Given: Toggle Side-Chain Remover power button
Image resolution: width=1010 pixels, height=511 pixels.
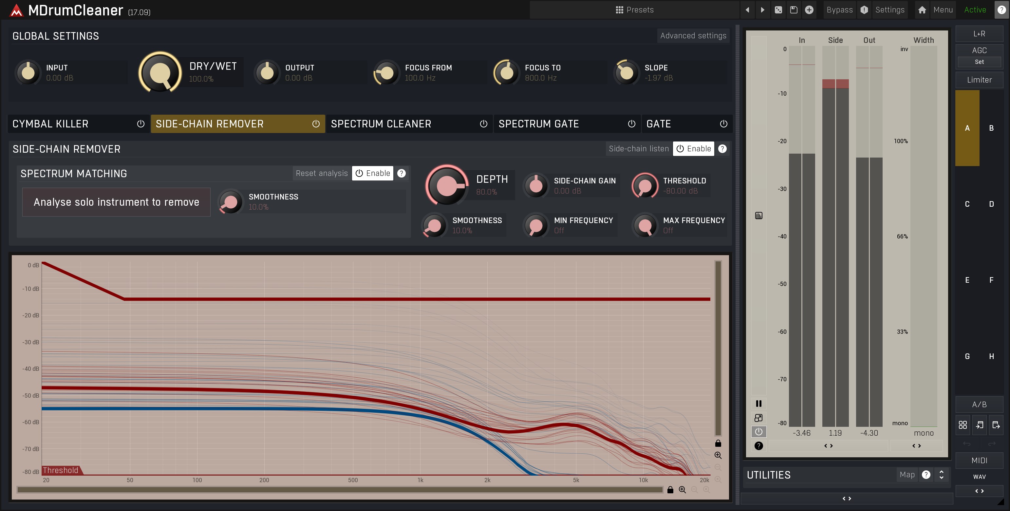Looking at the screenshot, I should click(x=316, y=124).
